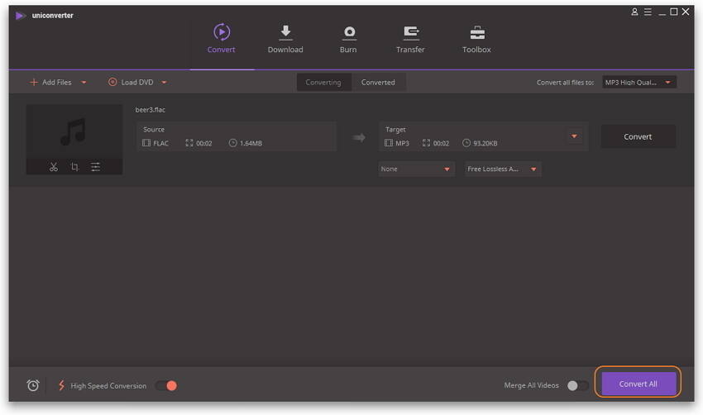Open the hamburger menu icon
This screenshot has width=703, height=415.
[648, 12]
